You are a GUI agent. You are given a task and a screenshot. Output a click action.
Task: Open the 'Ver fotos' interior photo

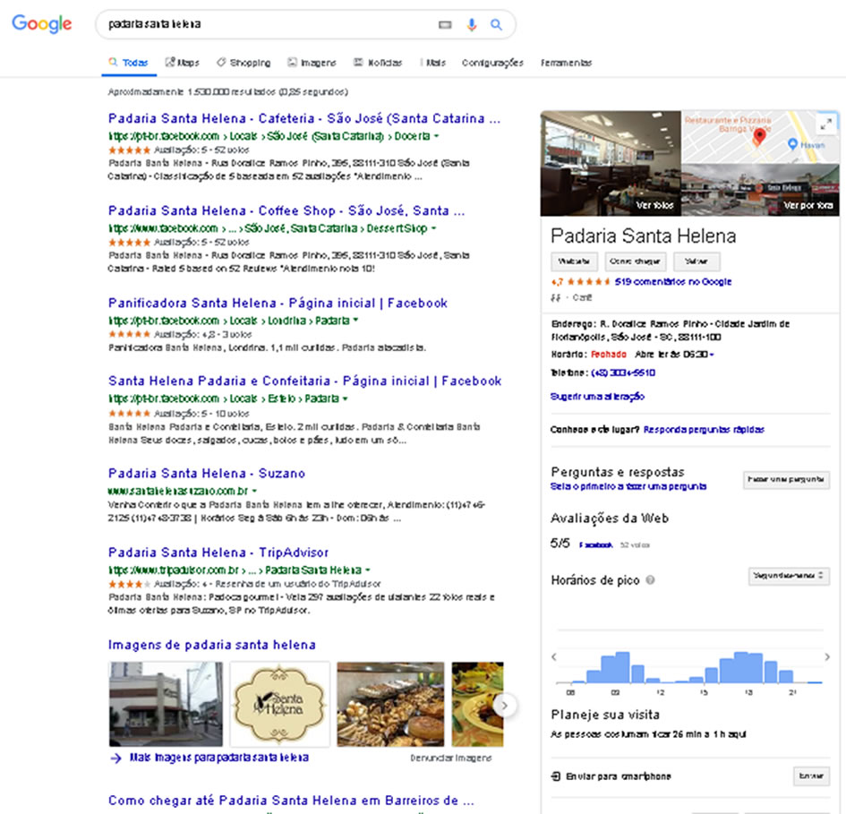611,163
